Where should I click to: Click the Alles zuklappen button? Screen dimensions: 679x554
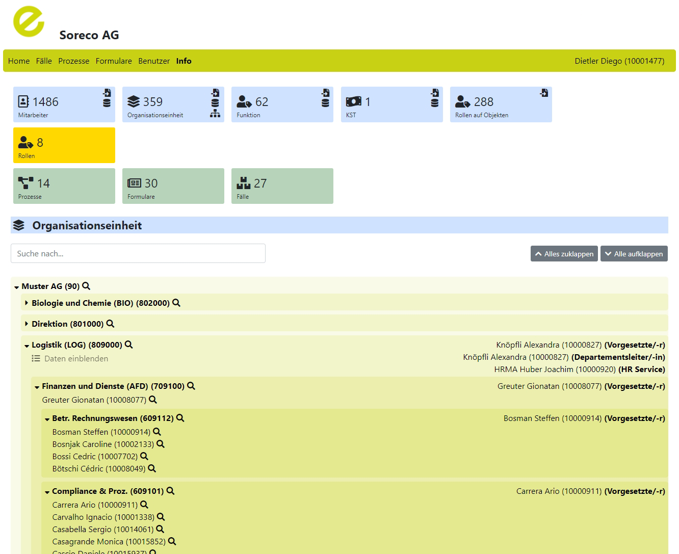tap(564, 254)
